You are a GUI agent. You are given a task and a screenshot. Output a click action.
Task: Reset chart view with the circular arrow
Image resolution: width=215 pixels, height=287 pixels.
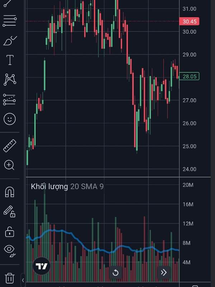click(x=115, y=273)
